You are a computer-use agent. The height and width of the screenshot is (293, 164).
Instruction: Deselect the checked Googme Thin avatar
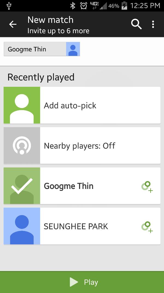point(22,186)
